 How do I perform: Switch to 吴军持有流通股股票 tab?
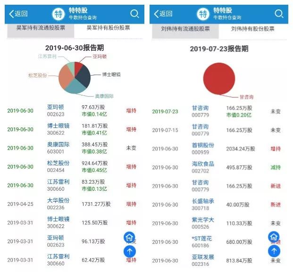click(x=41, y=30)
